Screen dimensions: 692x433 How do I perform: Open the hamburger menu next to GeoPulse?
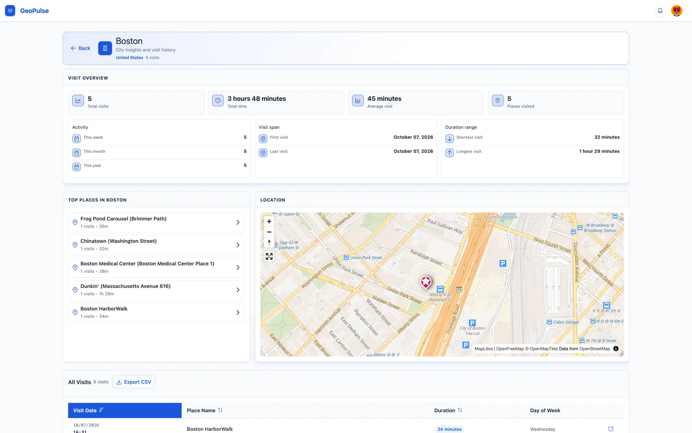[x=10, y=11]
